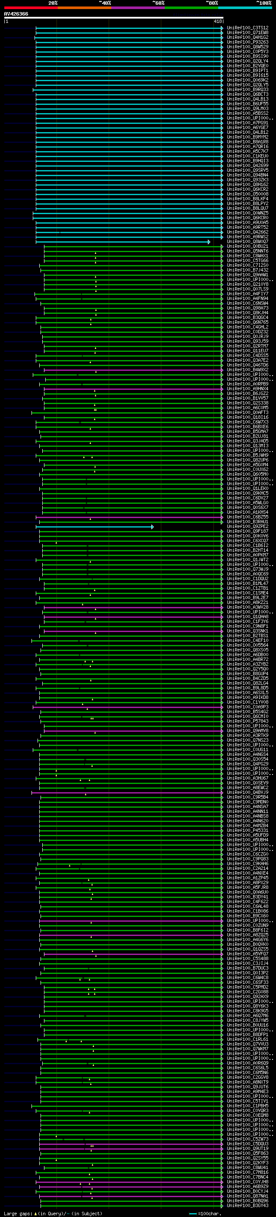
Task: Click the =100char. scale legend
Action: pyautogui.click(x=205, y=1213)
